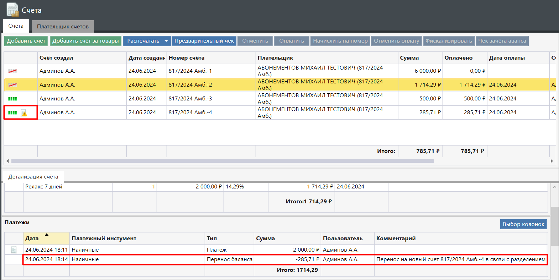Switch to the Плательщик счетов tab

63,27
